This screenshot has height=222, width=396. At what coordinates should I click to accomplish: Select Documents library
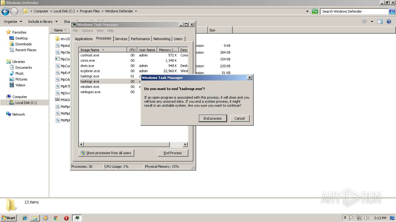(x=24, y=68)
